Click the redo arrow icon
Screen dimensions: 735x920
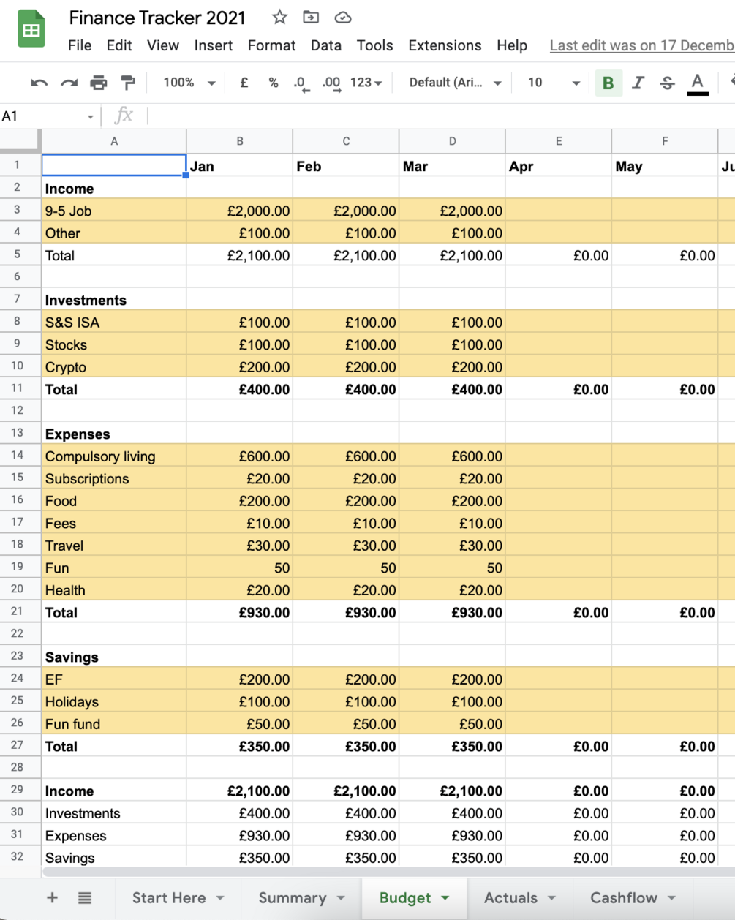click(69, 83)
